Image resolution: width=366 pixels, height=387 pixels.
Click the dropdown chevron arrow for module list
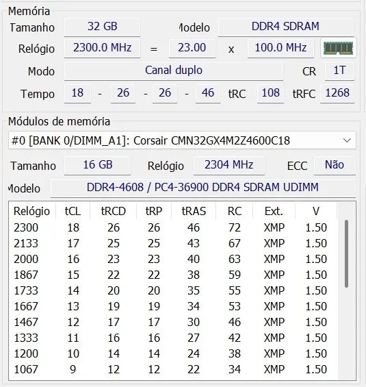[347, 140]
